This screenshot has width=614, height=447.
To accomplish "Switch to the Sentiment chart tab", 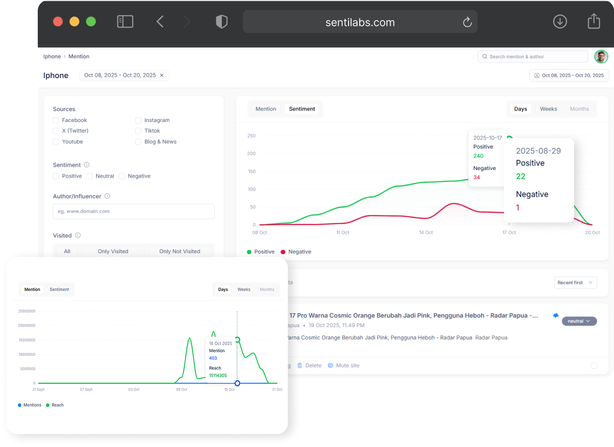I will tap(302, 109).
